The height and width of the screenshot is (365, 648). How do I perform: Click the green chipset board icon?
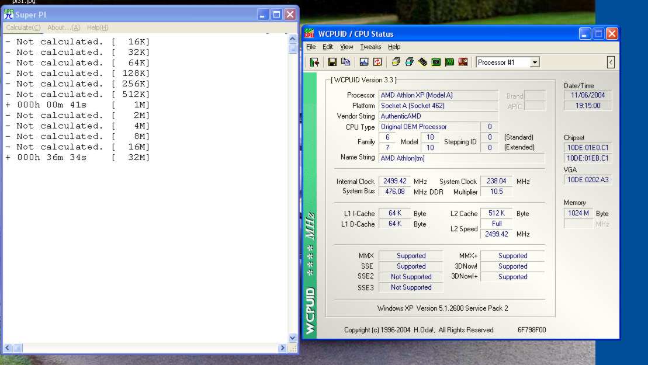[x=436, y=62]
